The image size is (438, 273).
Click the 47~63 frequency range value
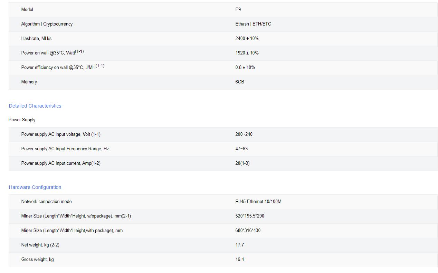(x=241, y=149)
